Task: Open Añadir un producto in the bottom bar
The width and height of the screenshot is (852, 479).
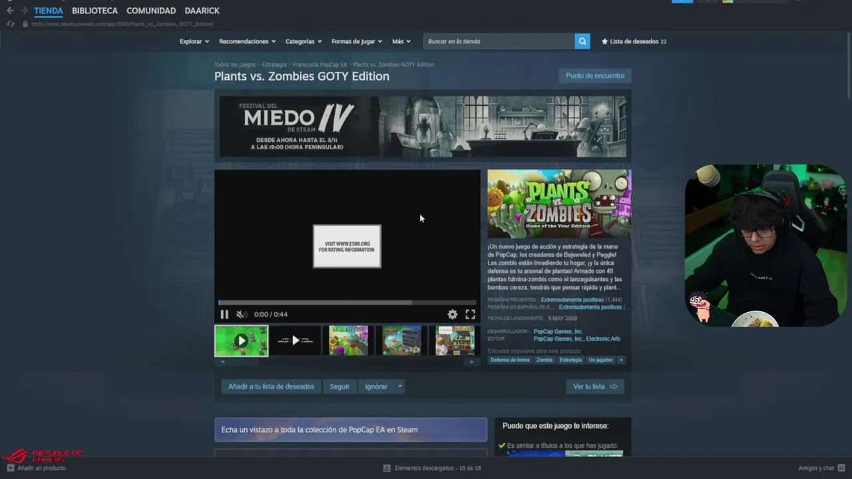Action: coord(37,468)
